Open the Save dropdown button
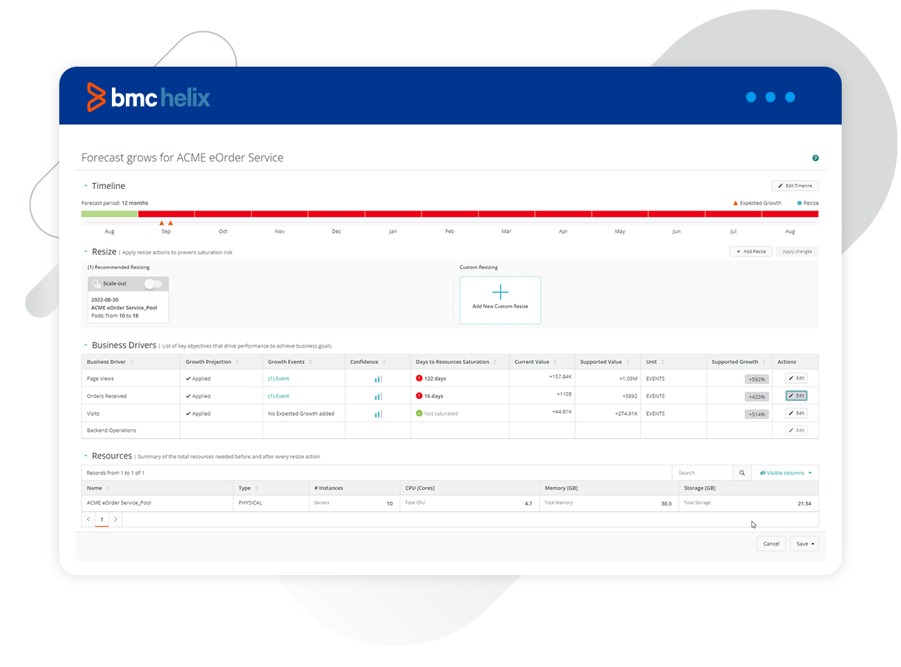Viewport: 901px width, 667px height. coord(805,543)
